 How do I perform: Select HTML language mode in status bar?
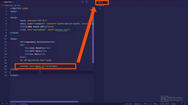155,104
